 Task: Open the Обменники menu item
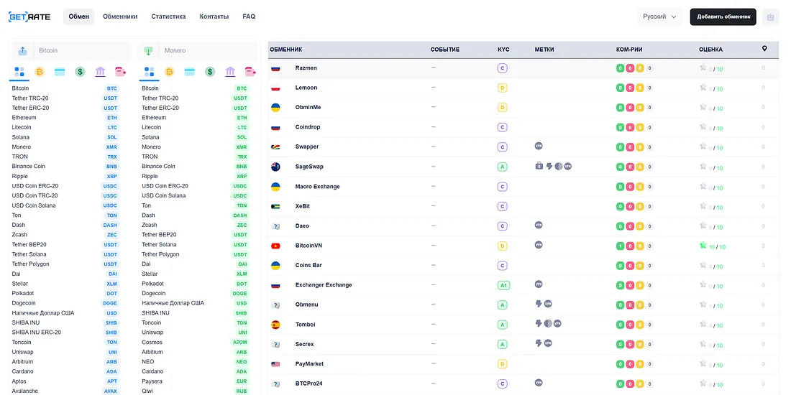[120, 17]
